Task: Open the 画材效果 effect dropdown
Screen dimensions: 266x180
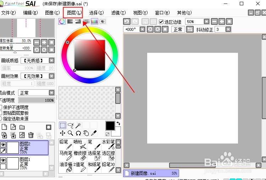Action: 51,76
